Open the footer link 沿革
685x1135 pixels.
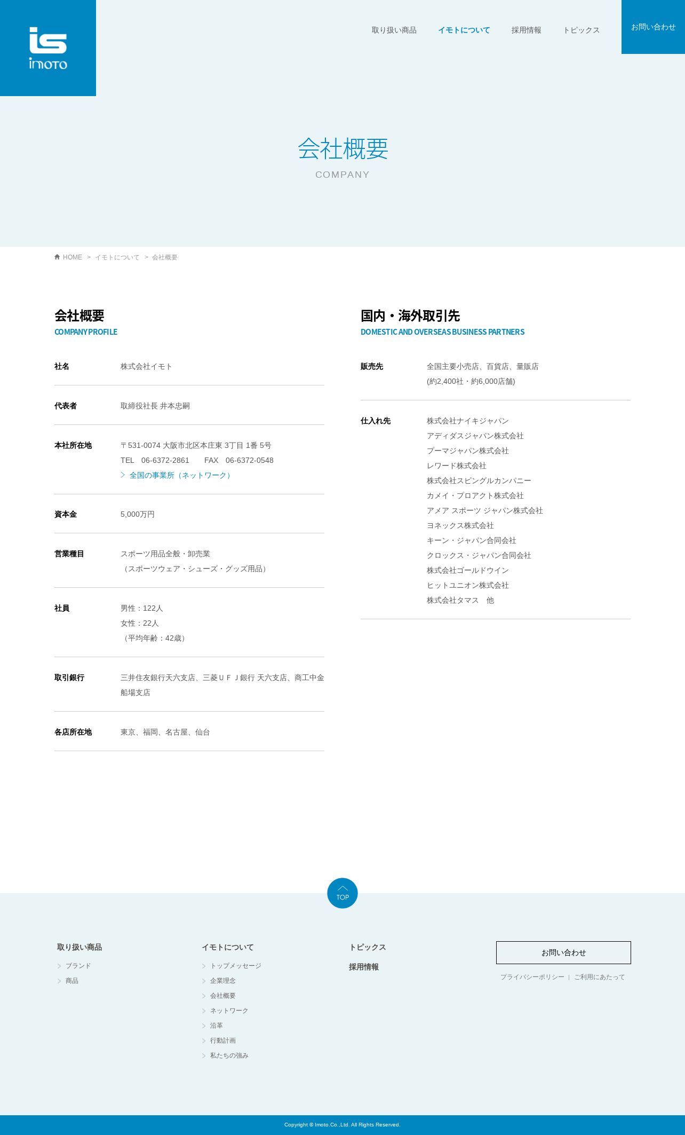(x=217, y=1026)
